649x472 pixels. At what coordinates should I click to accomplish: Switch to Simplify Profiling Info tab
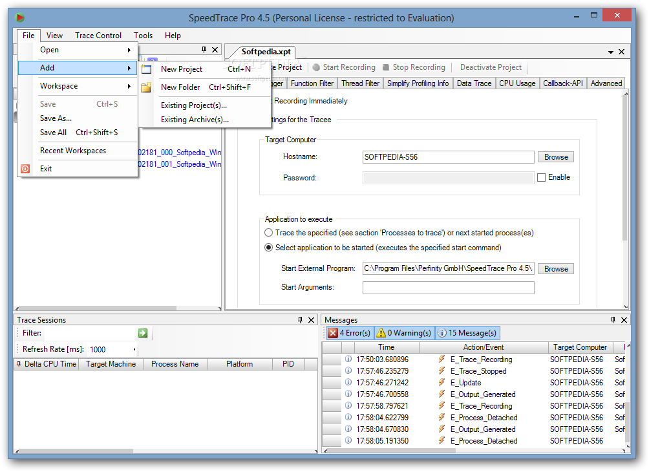click(418, 83)
